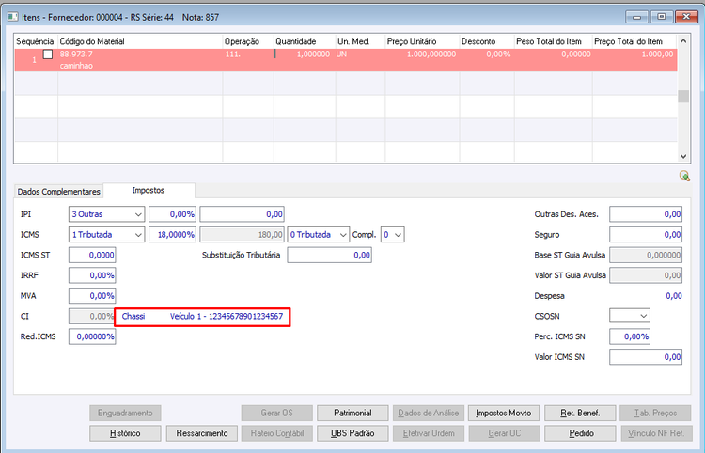Click the Operação column header

[248, 41]
